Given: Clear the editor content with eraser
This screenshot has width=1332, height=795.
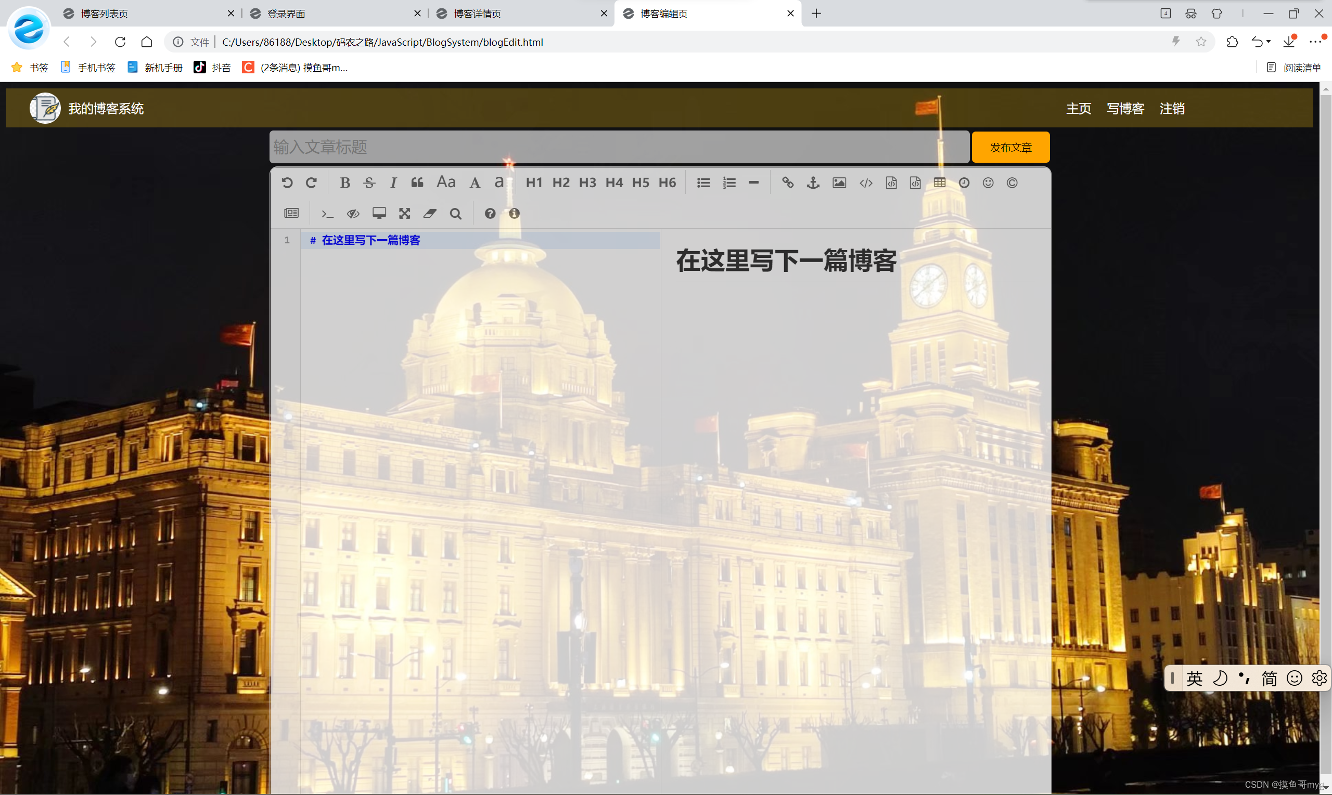Looking at the screenshot, I should click(429, 213).
